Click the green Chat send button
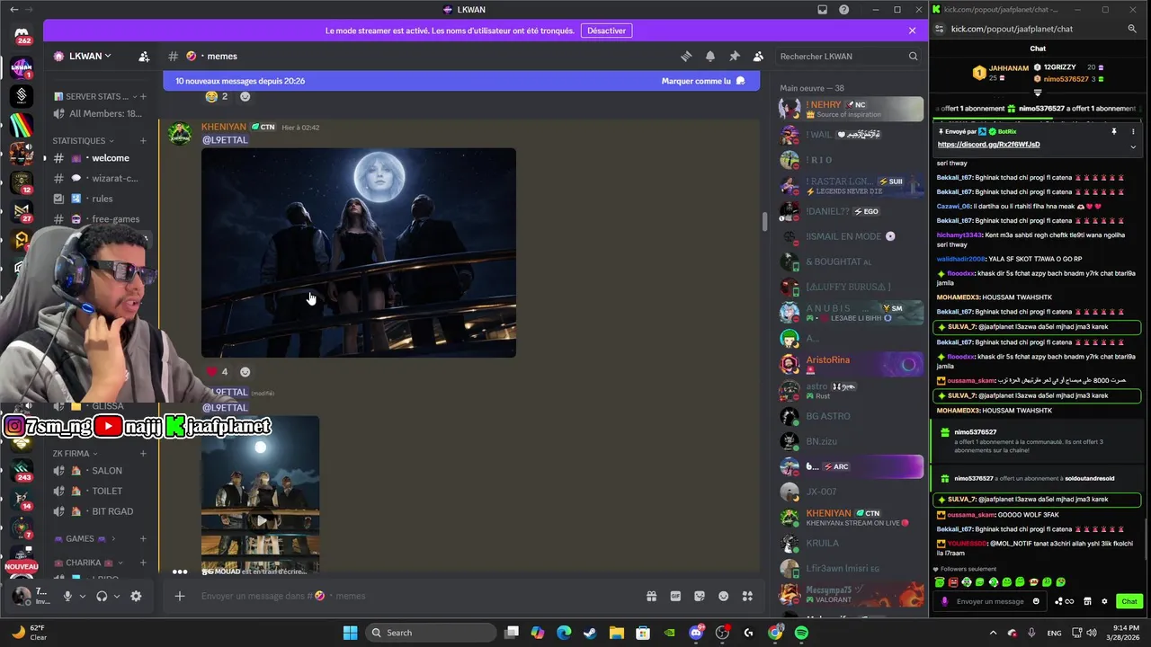Image resolution: width=1151 pixels, height=647 pixels. pos(1129,601)
